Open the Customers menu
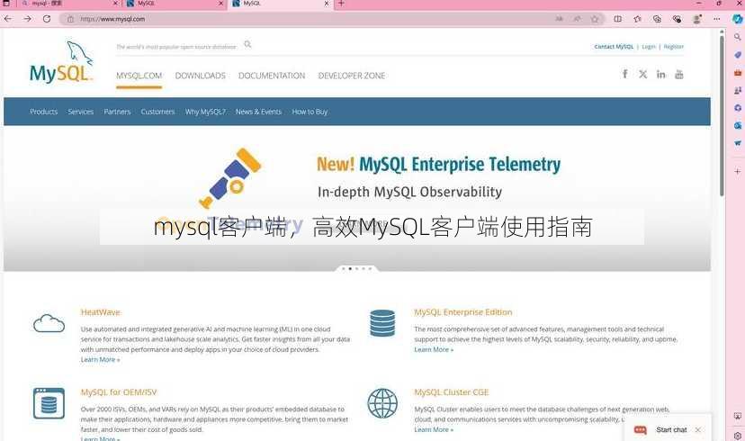The width and height of the screenshot is (745, 441). pyautogui.click(x=157, y=112)
